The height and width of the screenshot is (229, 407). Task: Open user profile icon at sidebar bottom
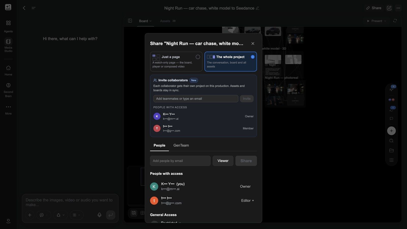pyautogui.click(x=8, y=221)
